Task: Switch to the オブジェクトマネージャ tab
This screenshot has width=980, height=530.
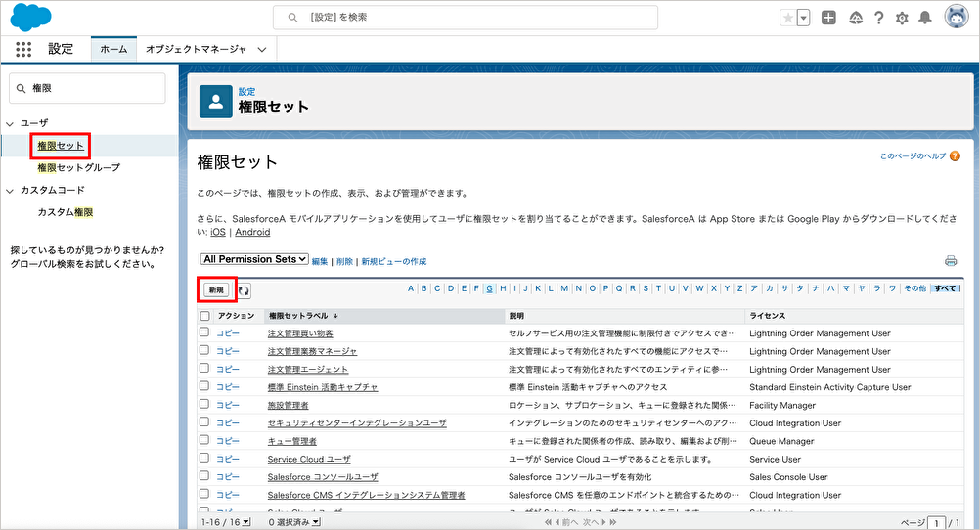Action: (x=196, y=49)
